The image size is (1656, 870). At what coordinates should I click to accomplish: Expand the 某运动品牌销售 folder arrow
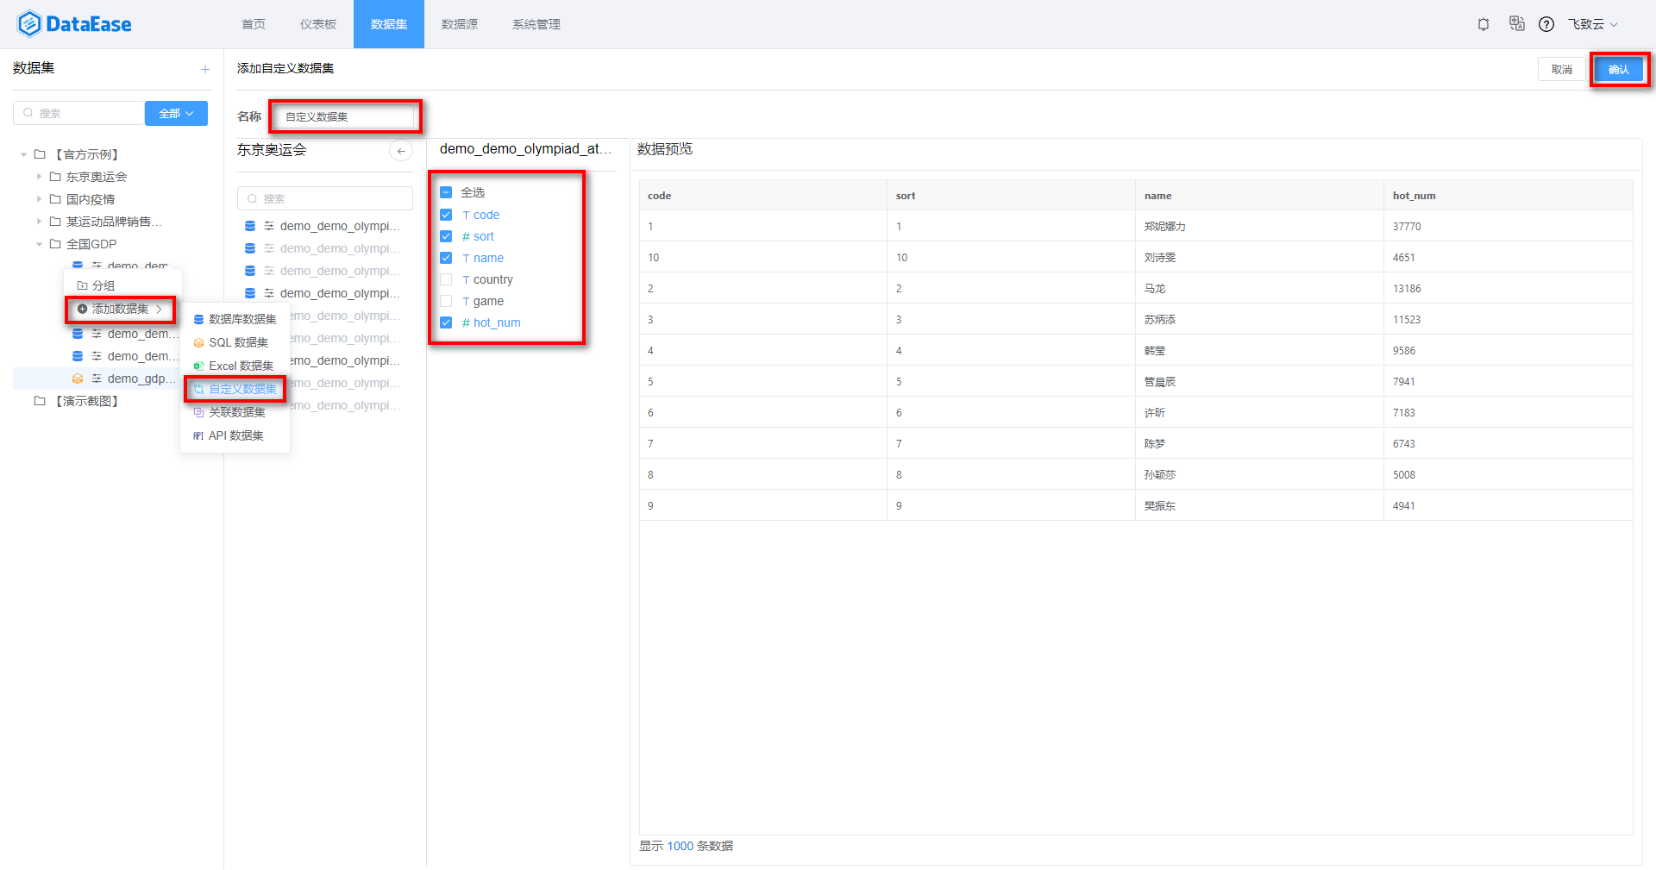pyautogui.click(x=39, y=222)
